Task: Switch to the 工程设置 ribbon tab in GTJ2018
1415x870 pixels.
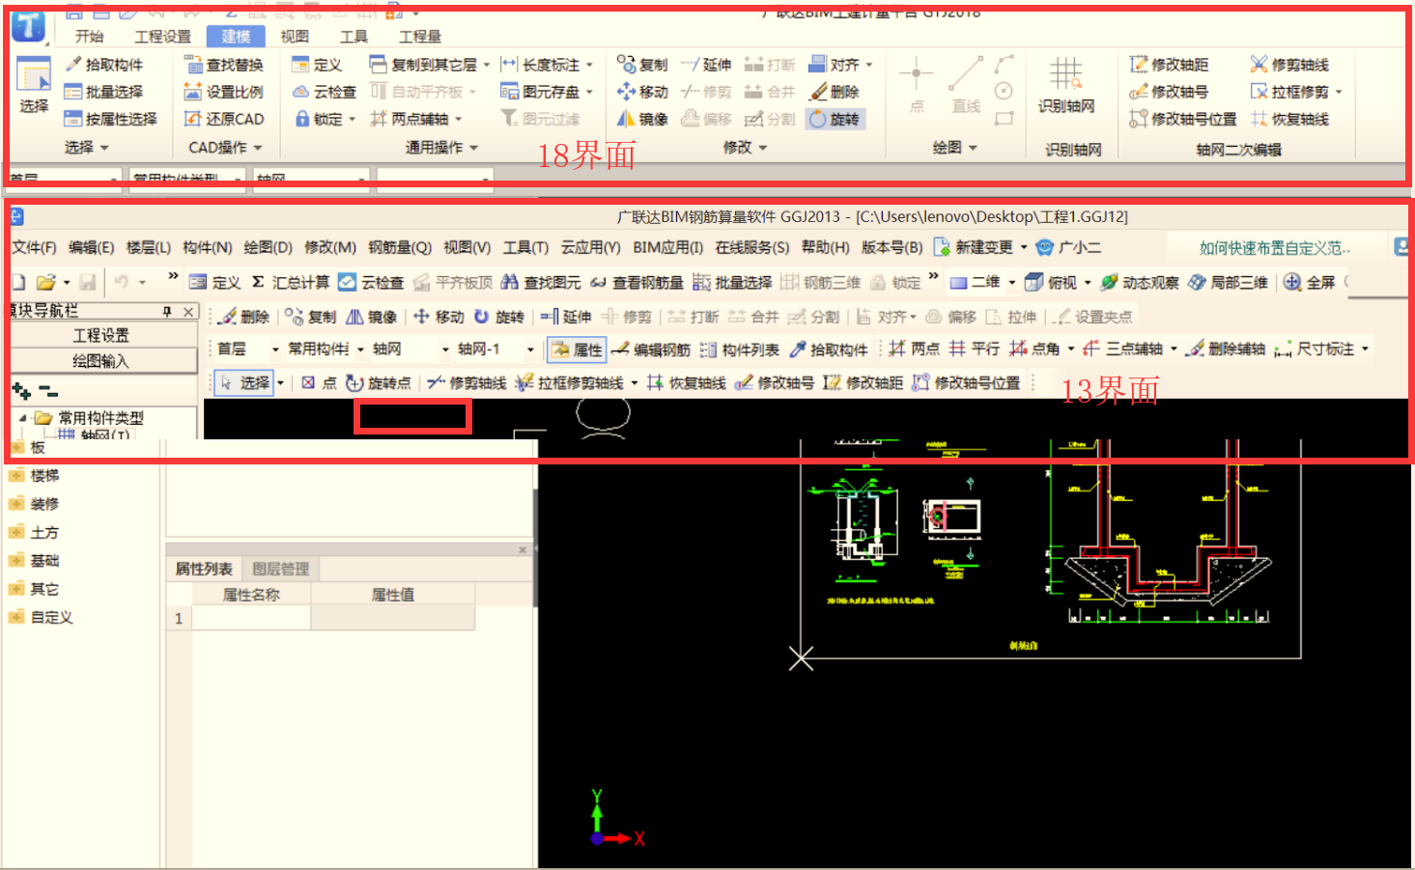Action: 162,37
